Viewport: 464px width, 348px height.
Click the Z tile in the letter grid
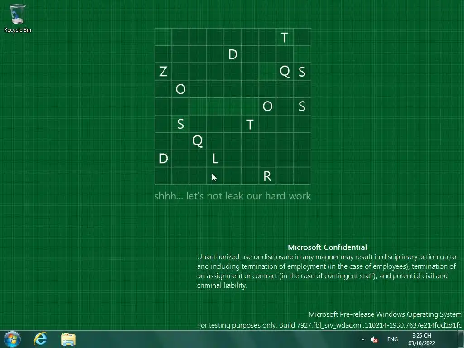tap(163, 71)
